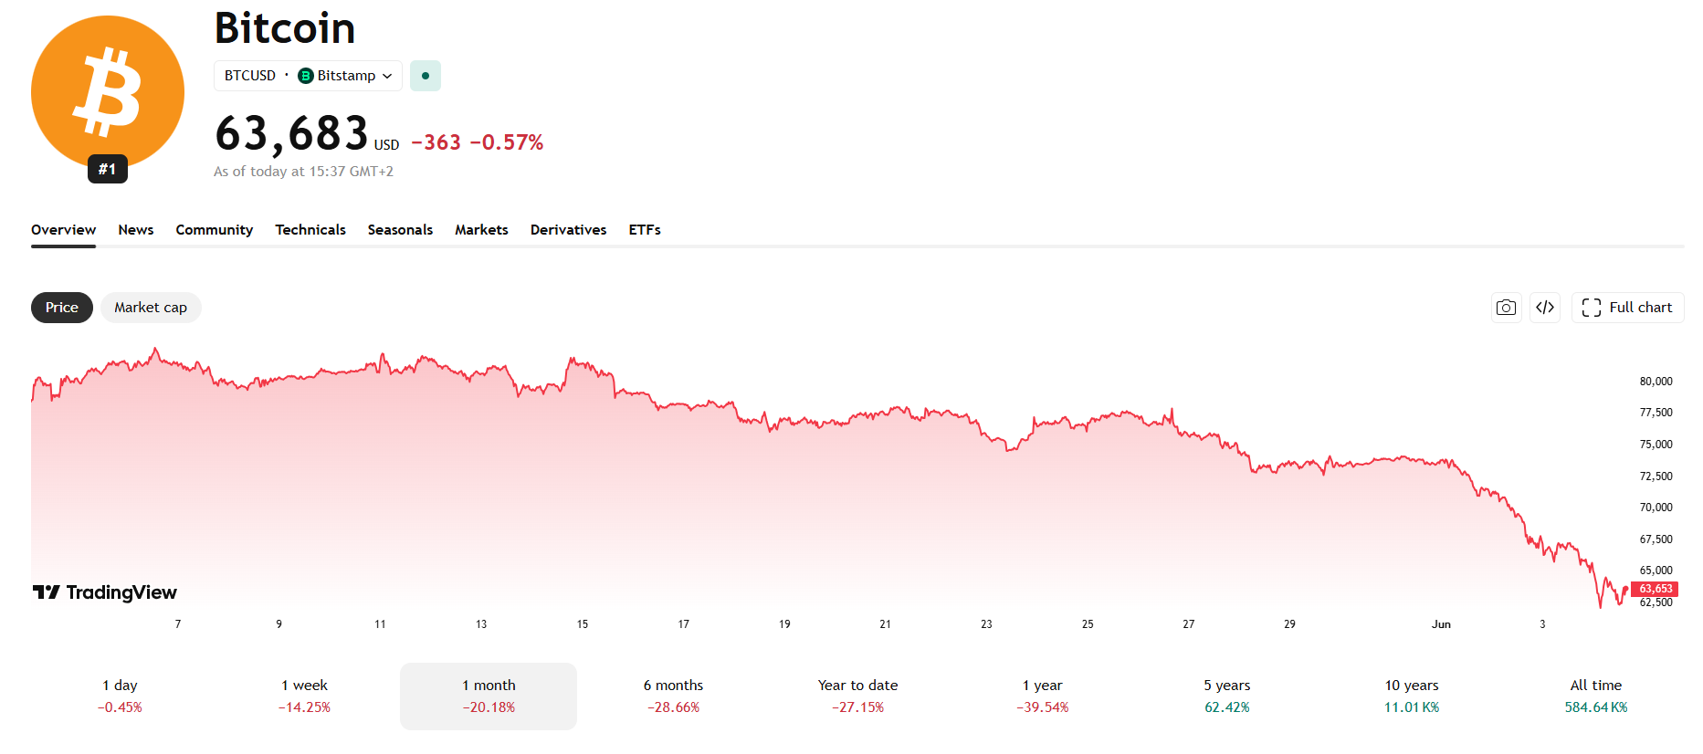1703x754 pixels.
Task: Select the Price chart toggle
Action: pos(62,308)
